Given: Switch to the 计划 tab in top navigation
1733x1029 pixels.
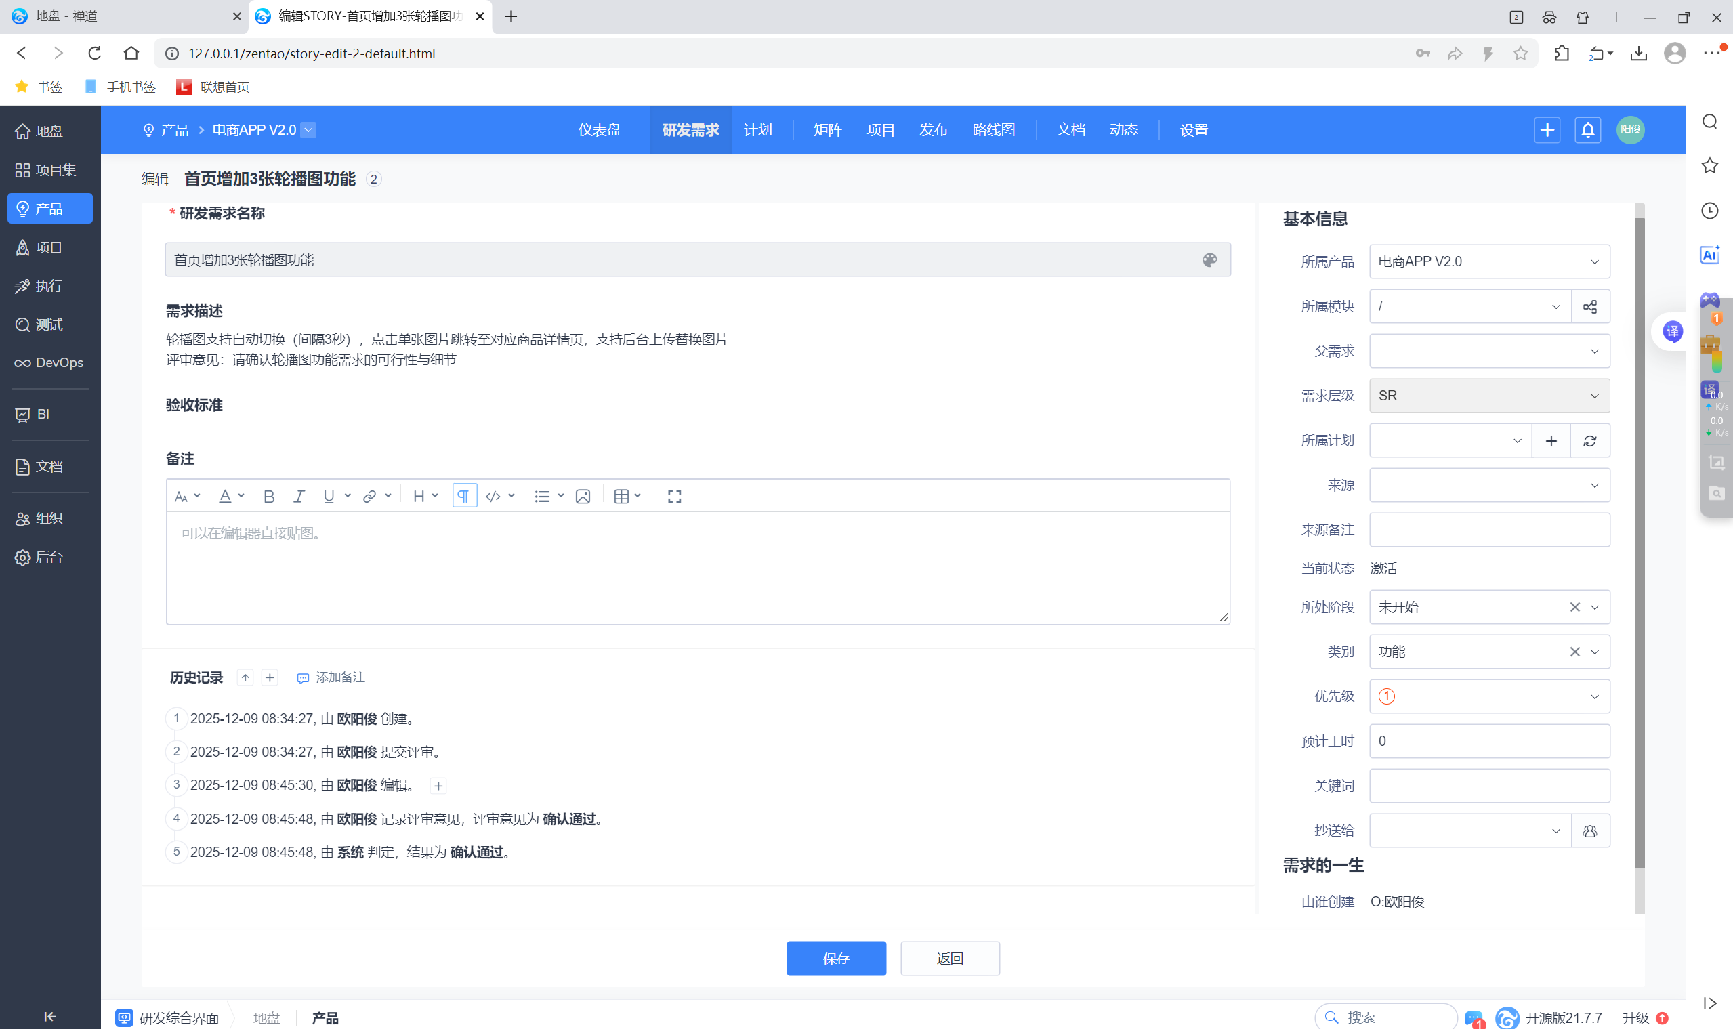Looking at the screenshot, I should [x=757, y=129].
